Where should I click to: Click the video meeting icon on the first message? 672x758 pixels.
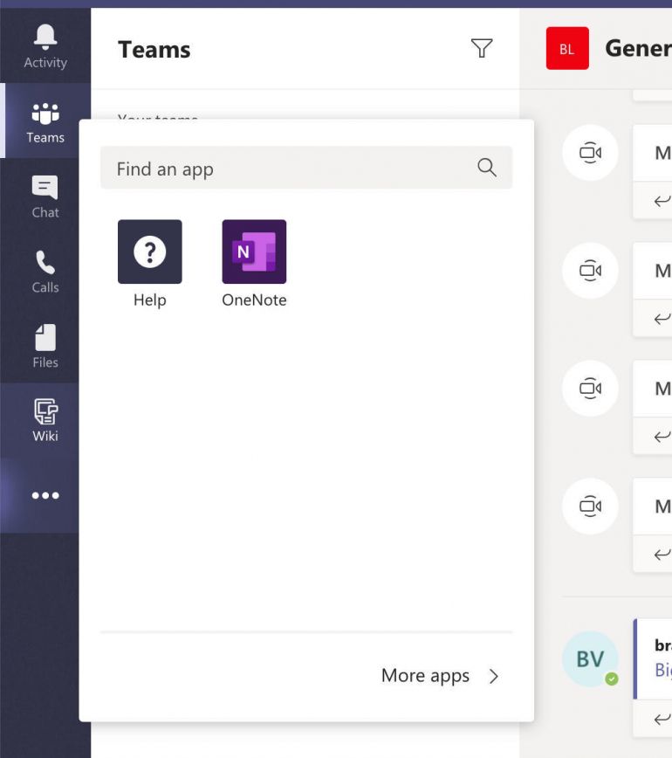point(590,153)
